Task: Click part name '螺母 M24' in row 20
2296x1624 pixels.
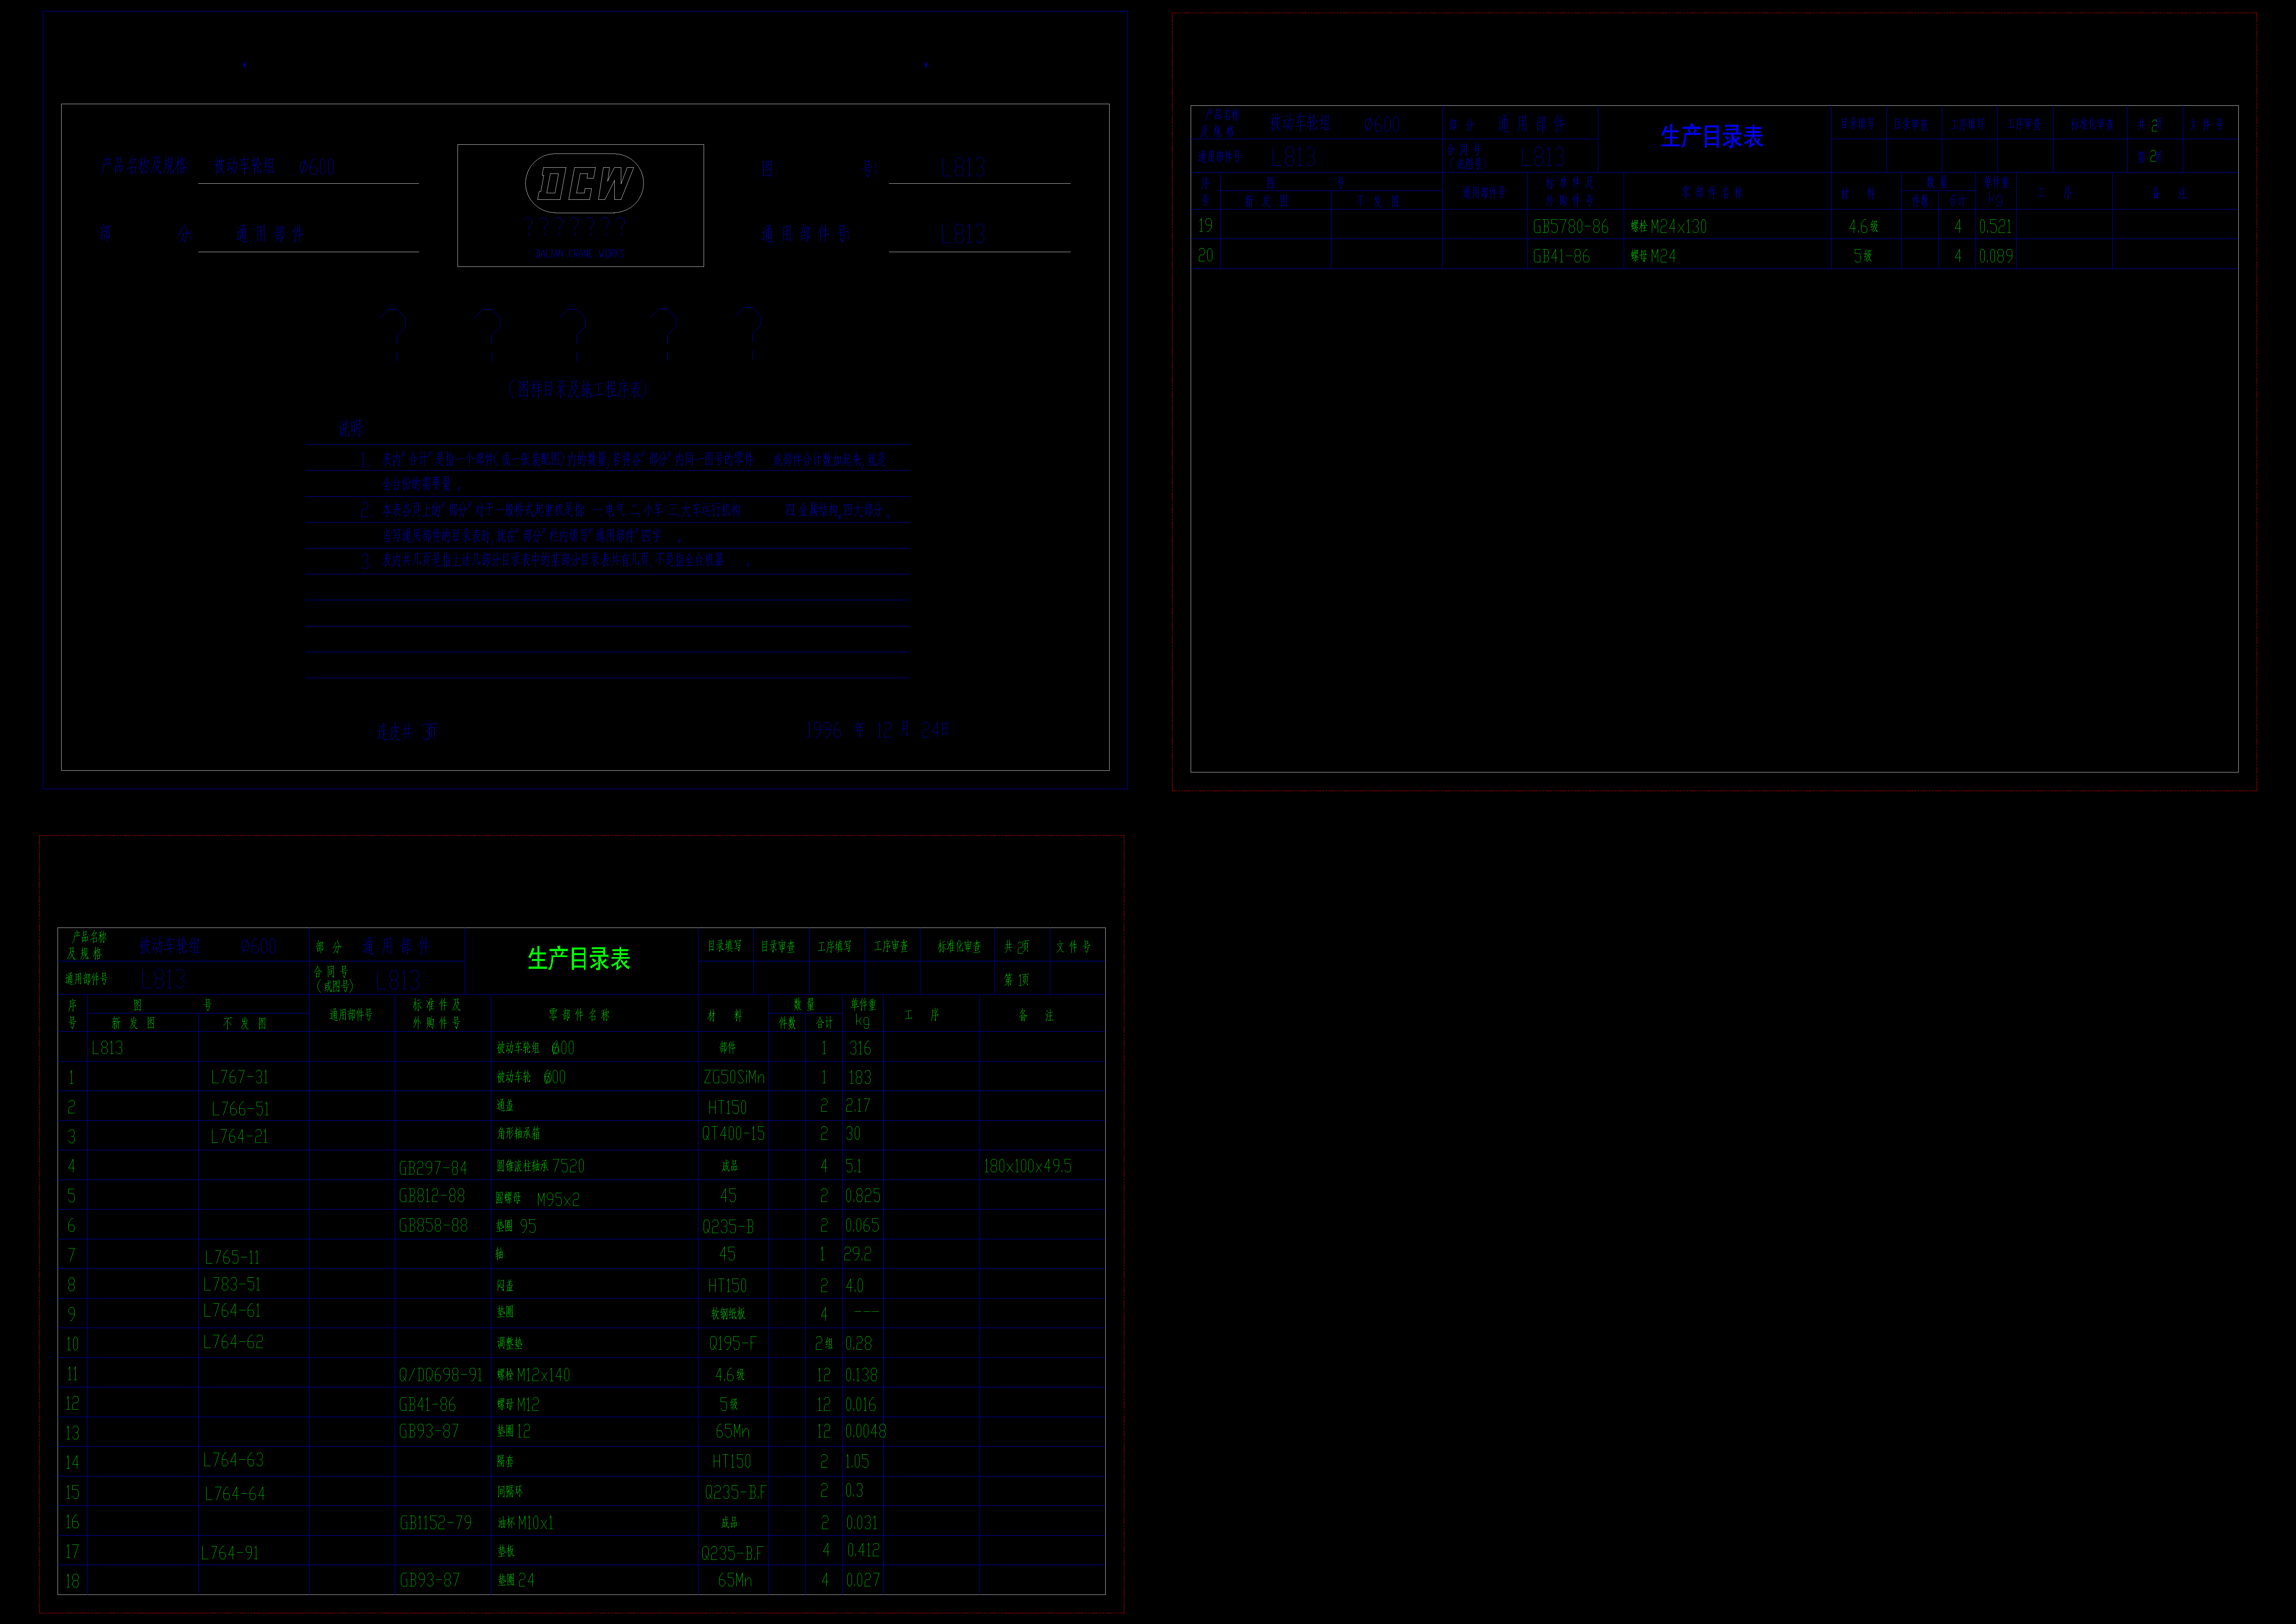Action: [1653, 256]
